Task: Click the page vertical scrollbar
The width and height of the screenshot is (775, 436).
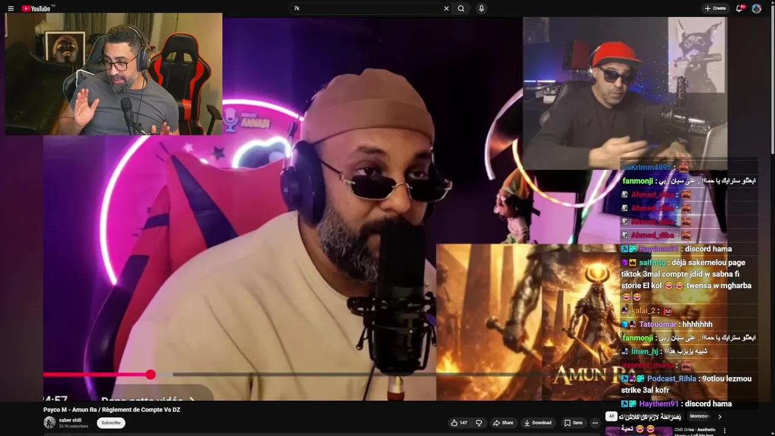Action: [x=772, y=79]
